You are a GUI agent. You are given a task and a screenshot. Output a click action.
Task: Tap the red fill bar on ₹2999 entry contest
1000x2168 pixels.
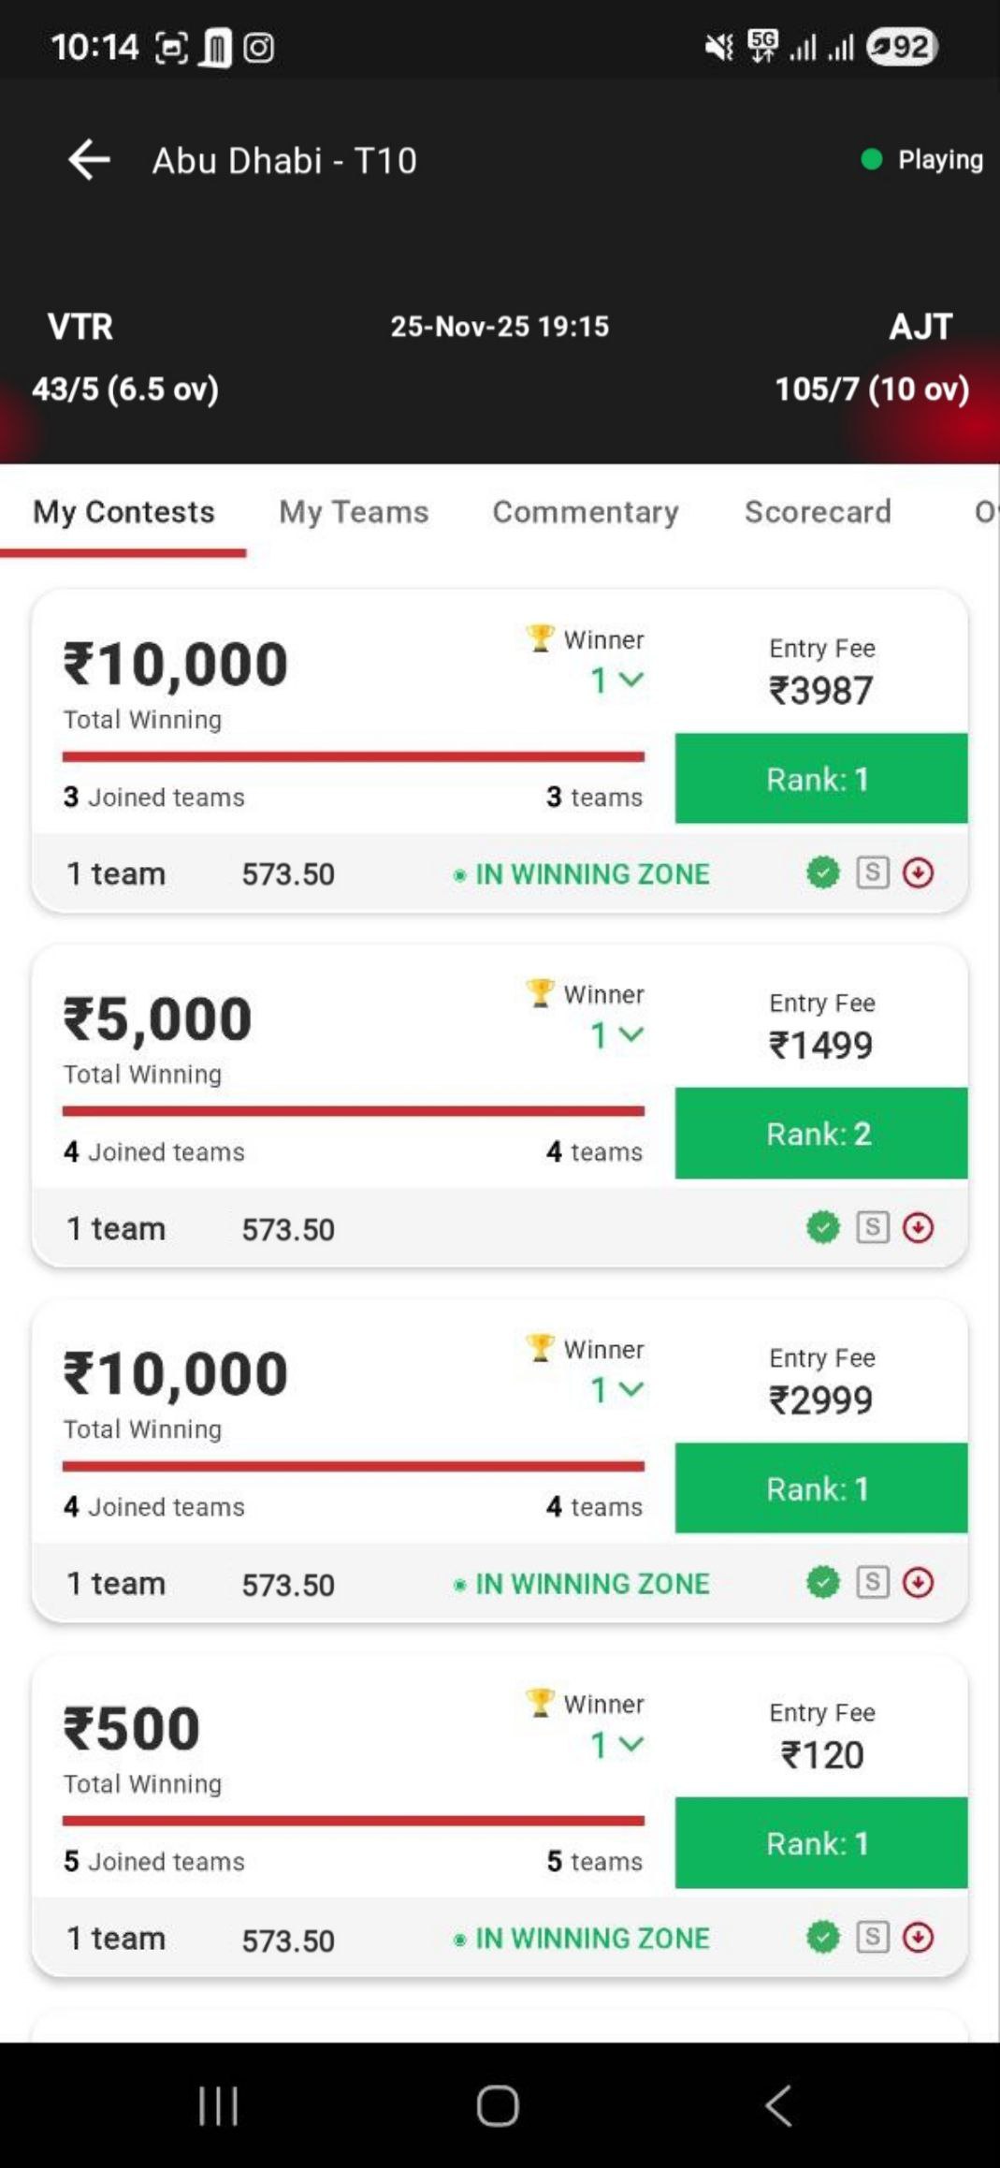[x=353, y=1466]
